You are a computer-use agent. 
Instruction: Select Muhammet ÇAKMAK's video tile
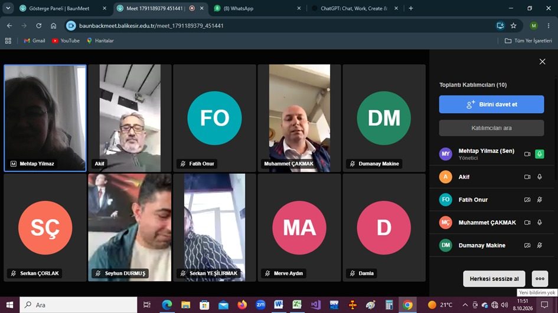299,118
